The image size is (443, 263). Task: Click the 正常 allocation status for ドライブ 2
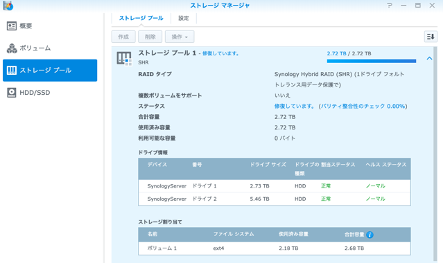[326, 199]
